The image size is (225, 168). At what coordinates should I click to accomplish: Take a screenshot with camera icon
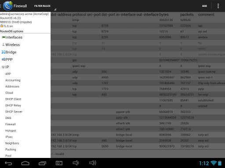point(59,163)
